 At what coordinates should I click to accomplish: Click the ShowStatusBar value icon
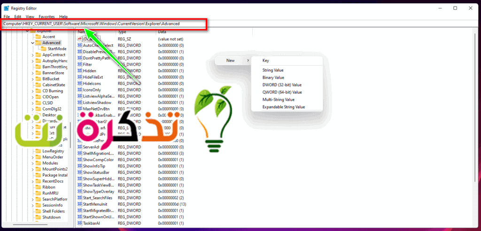tap(80, 172)
